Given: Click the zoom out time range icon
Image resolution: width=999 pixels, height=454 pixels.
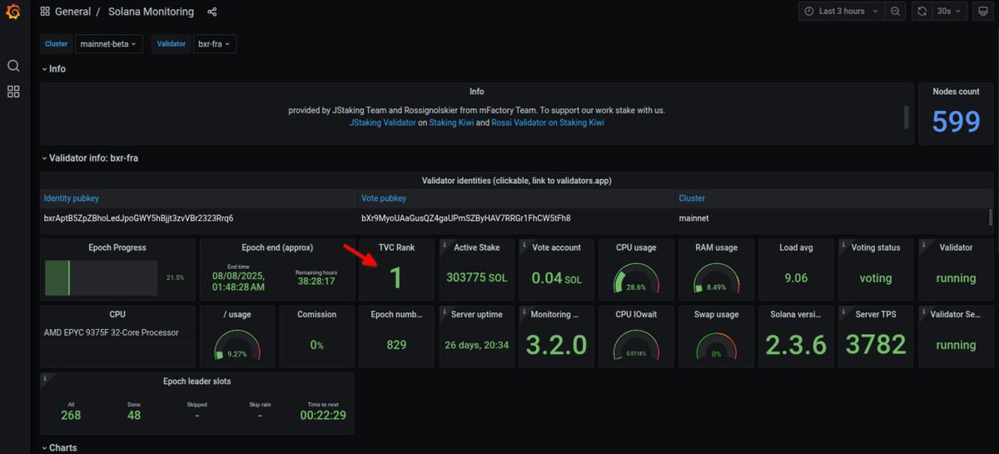Looking at the screenshot, I should [895, 12].
